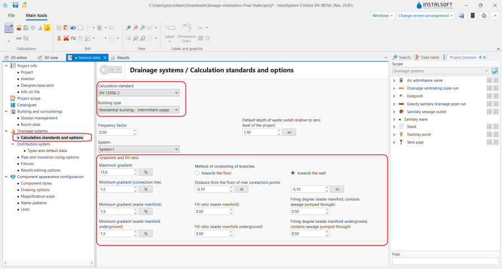The image size is (502, 269).
Task: Click the select icon in Endpoint row
Action: point(489,96)
